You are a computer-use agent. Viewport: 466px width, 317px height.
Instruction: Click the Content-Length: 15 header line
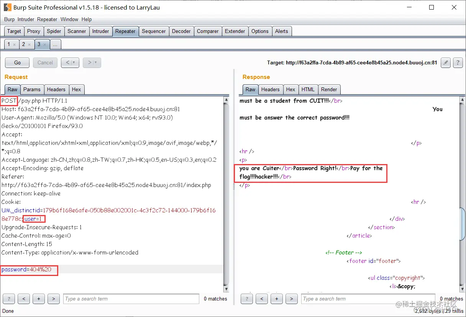coord(27,244)
